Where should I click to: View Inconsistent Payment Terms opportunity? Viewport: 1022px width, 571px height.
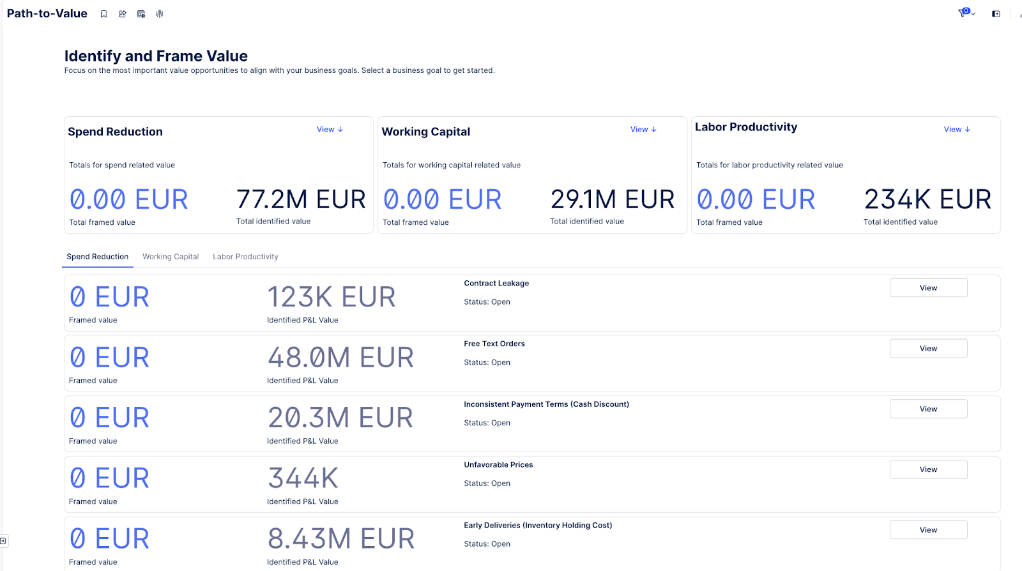928,409
